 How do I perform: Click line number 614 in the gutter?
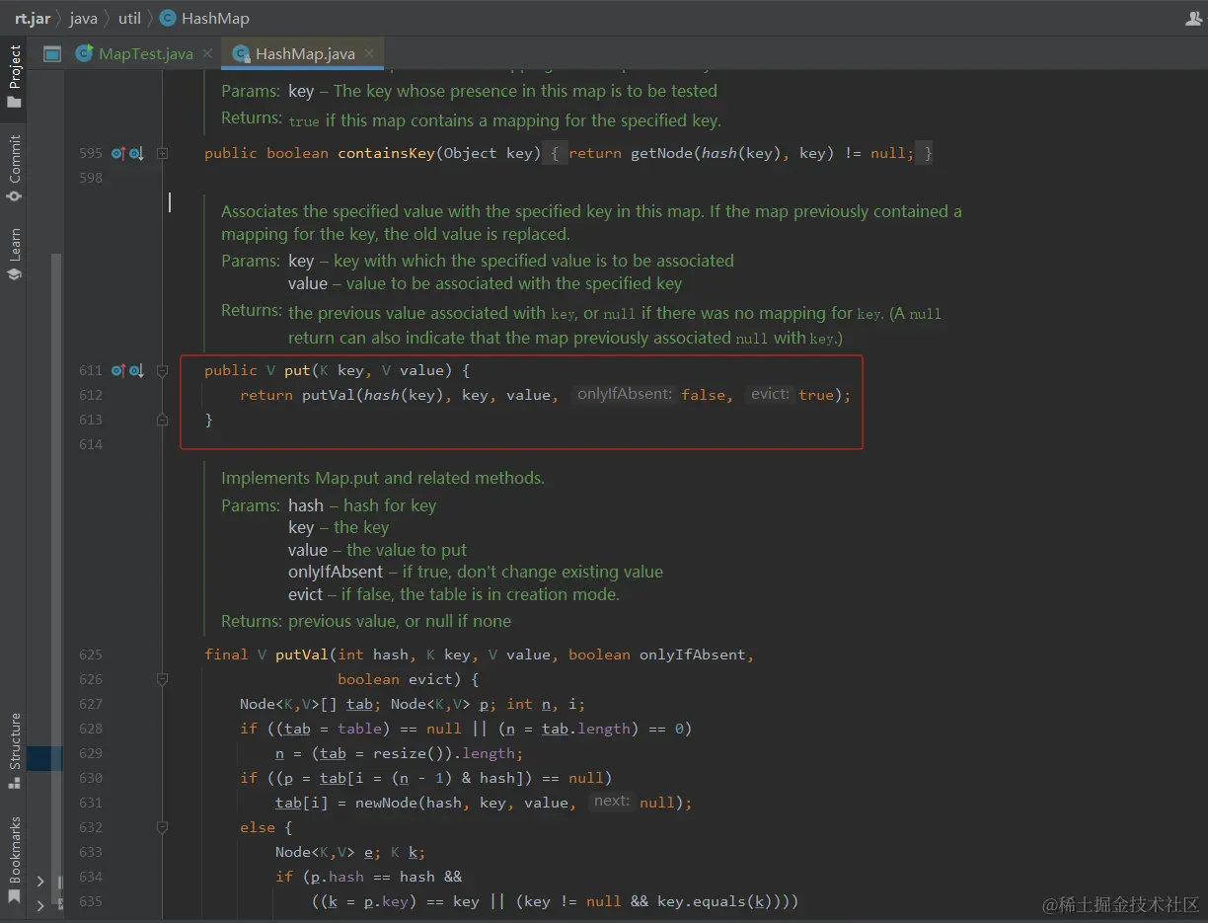click(x=90, y=444)
